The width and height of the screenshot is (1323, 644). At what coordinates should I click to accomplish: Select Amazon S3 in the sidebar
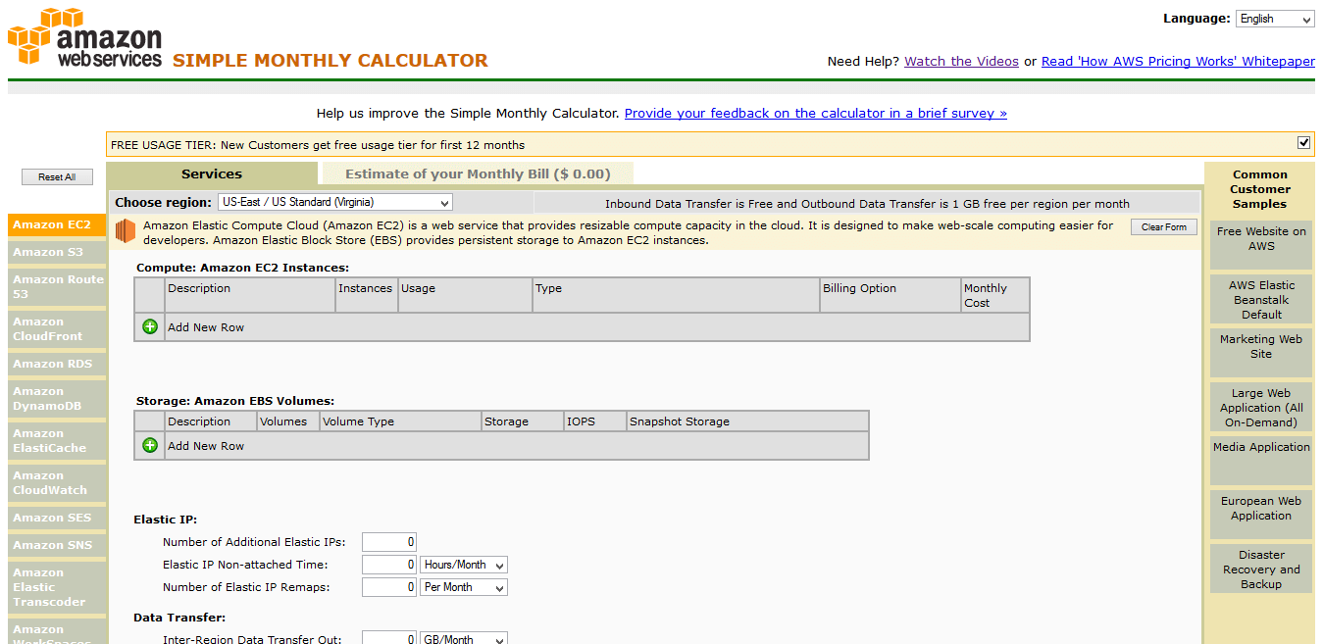[x=57, y=252]
